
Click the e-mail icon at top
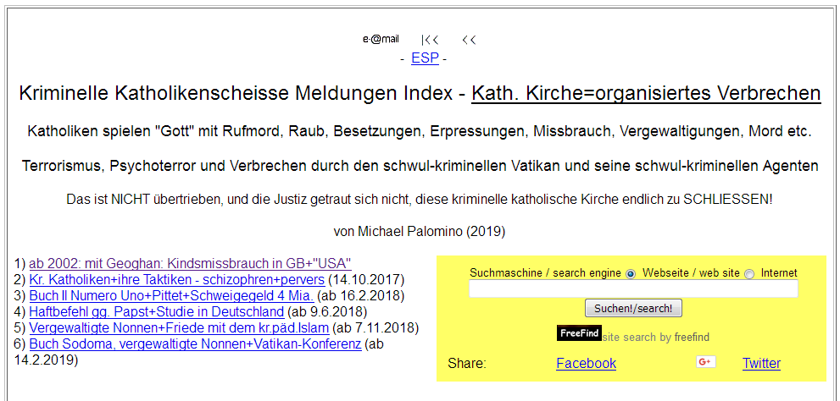(x=381, y=39)
